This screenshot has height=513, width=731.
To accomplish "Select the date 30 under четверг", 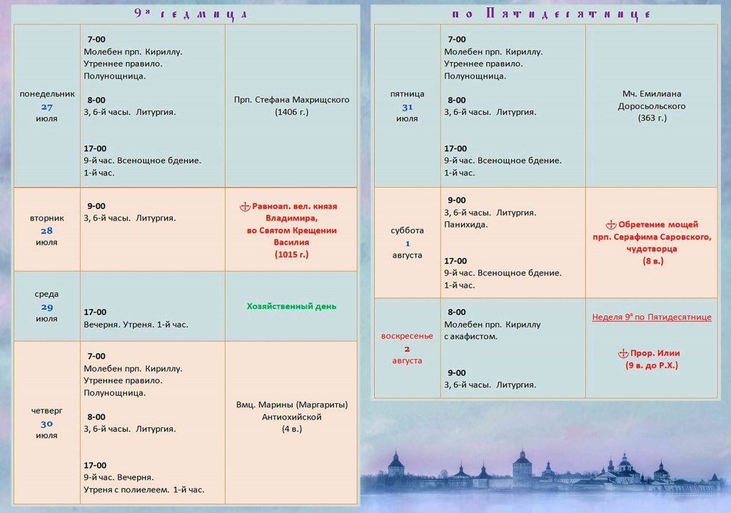I will (46, 424).
